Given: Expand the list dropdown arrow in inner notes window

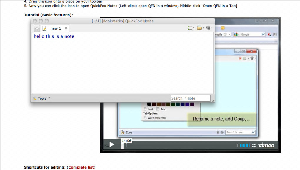Looking at the screenshot, I should pyautogui.click(x=248, y=58).
